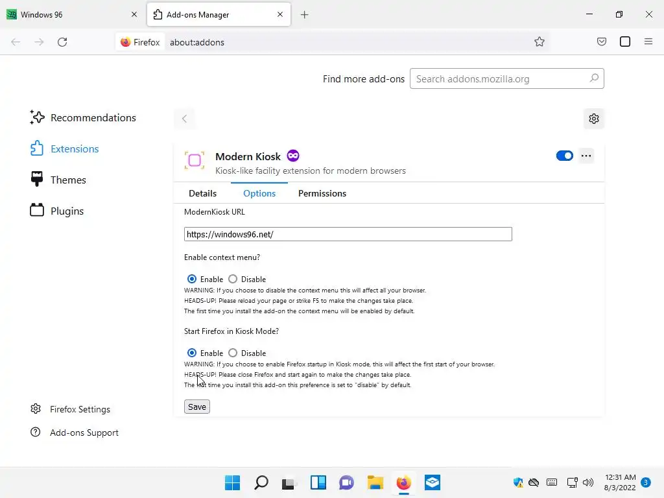
Task: Click the network tray icon
Action: (x=572, y=482)
